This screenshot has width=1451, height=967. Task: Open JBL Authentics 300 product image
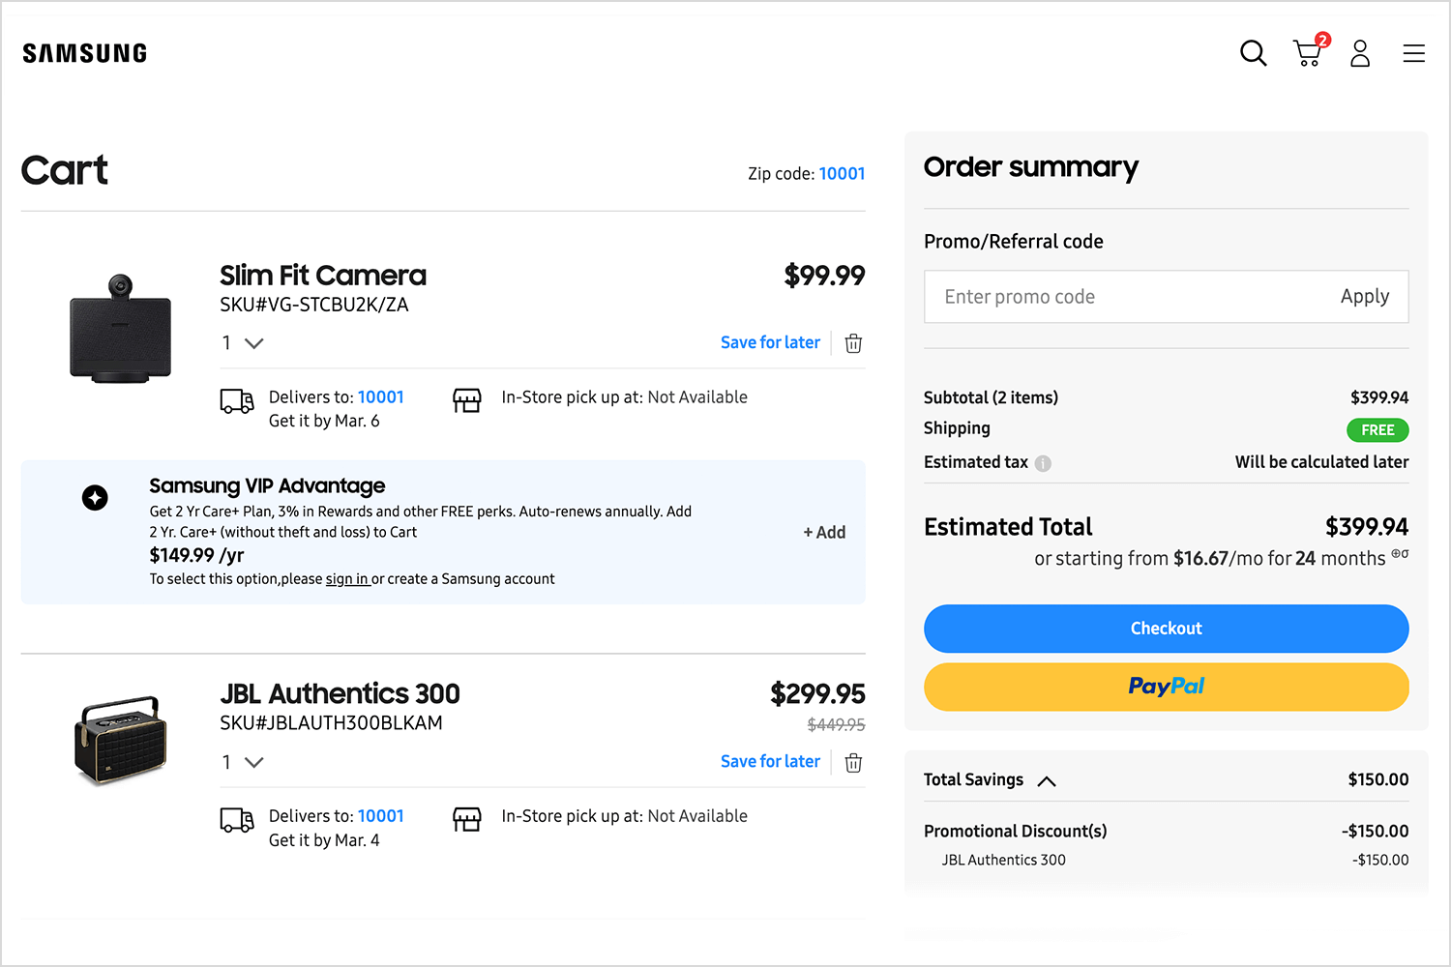coord(120,740)
